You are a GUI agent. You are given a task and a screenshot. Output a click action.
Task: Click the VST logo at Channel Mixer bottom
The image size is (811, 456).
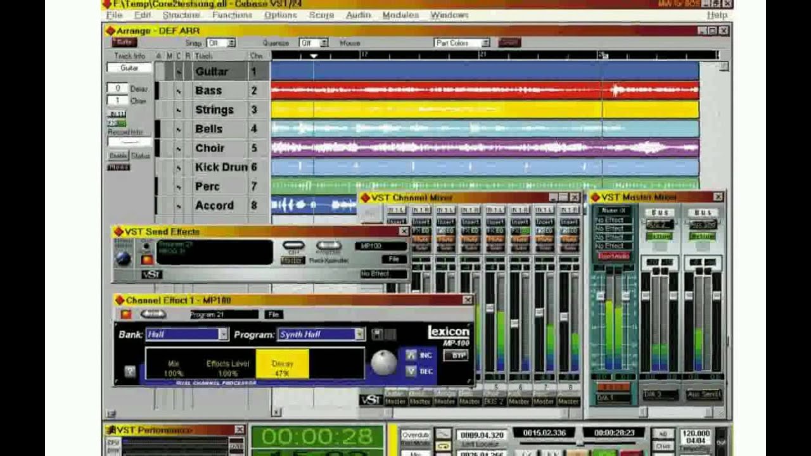(x=371, y=400)
